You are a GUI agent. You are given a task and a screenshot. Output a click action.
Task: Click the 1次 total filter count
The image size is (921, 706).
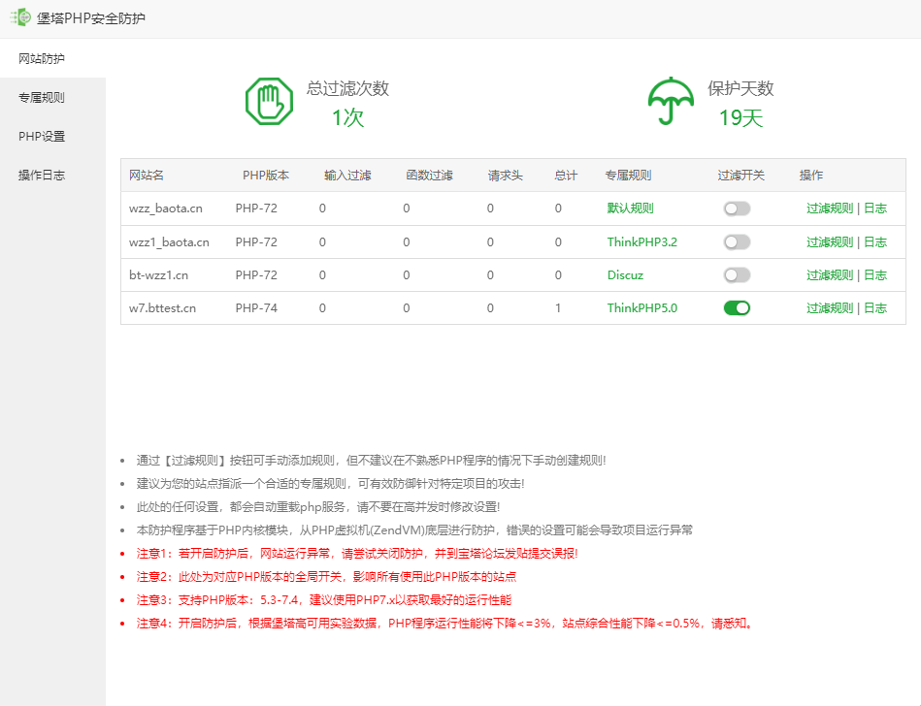tap(347, 118)
